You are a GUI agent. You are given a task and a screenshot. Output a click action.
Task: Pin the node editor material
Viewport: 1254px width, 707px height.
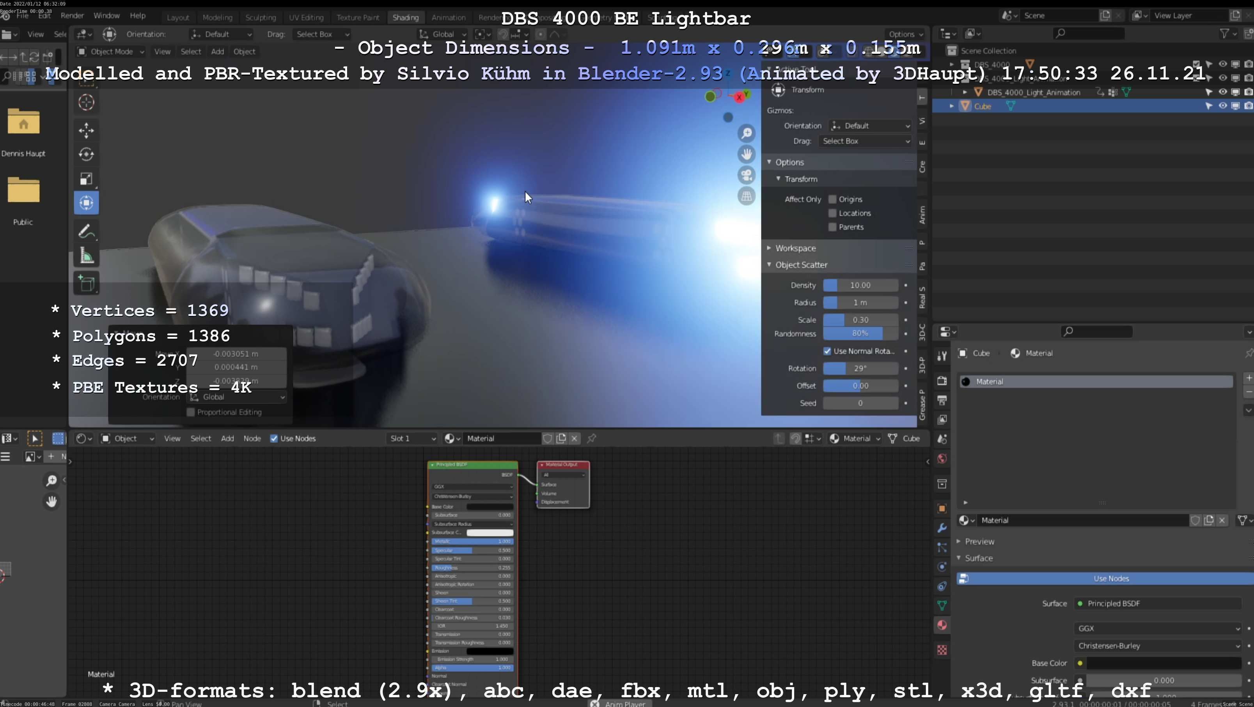[x=591, y=439]
